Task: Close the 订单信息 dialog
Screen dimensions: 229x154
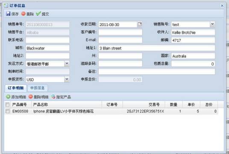Action: click(222, 6)
